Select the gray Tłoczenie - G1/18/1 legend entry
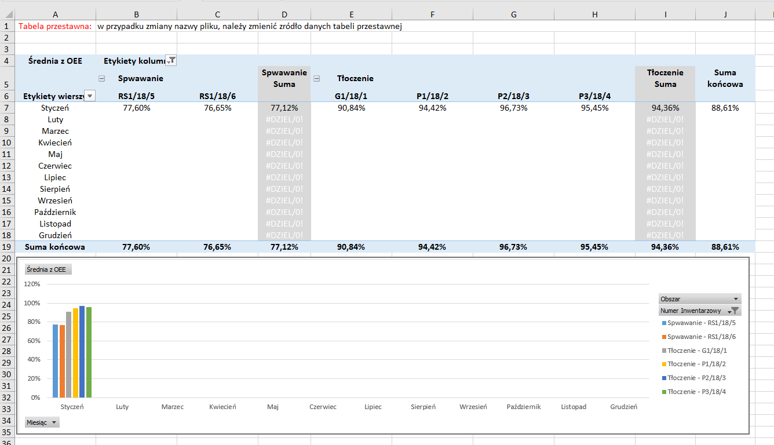 point(696,351)
